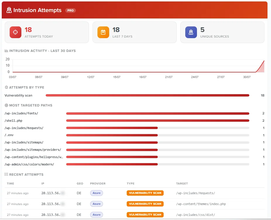Select the /.env path label
This screenshot has height=220, width=271.
click(x=9, y=135)
